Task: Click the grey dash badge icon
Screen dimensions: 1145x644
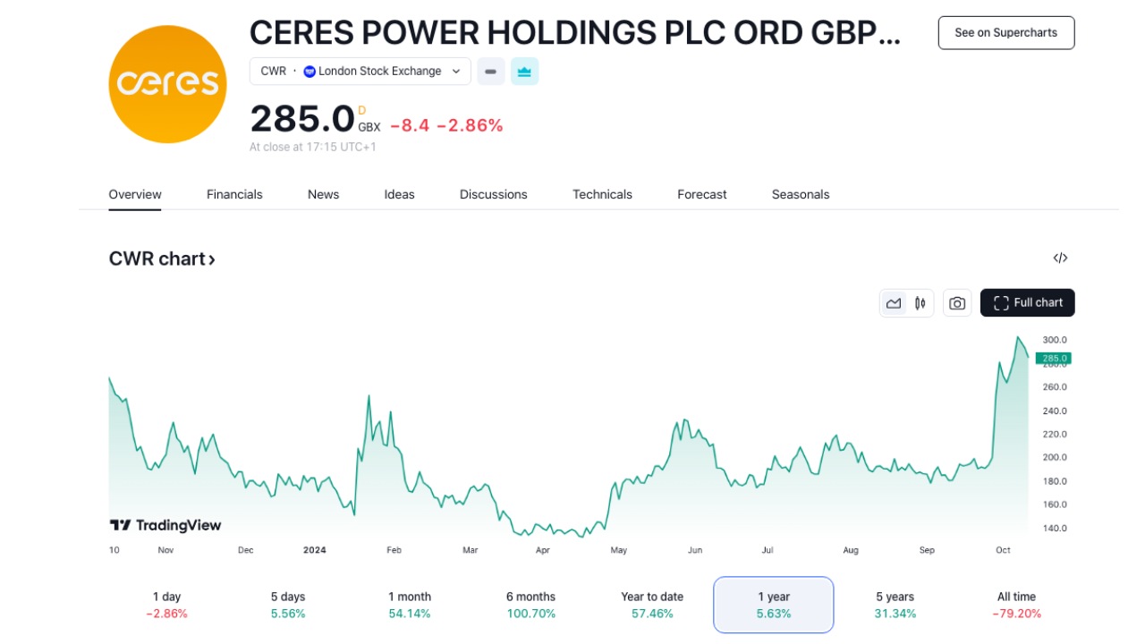Action: (491, 72)
